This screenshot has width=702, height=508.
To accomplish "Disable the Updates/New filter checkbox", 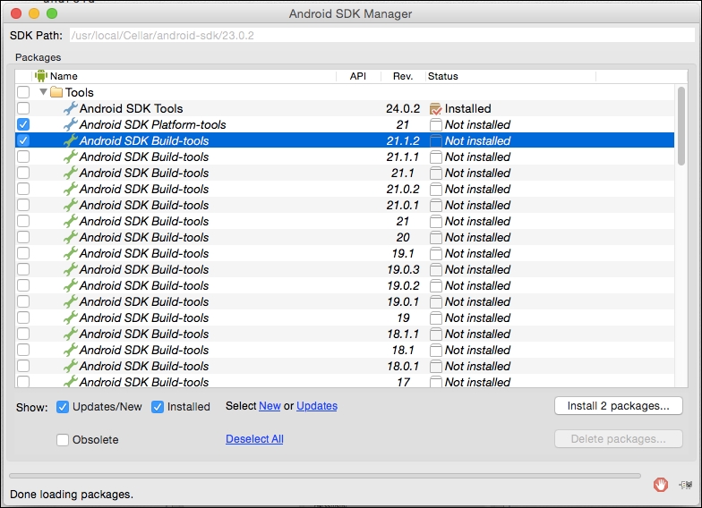I will pos(63,407).
